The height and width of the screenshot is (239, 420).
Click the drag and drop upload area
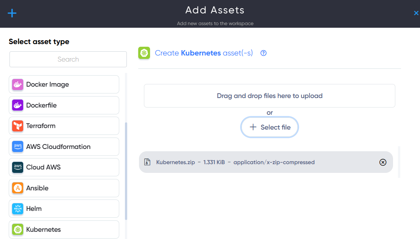coord(270,96)
